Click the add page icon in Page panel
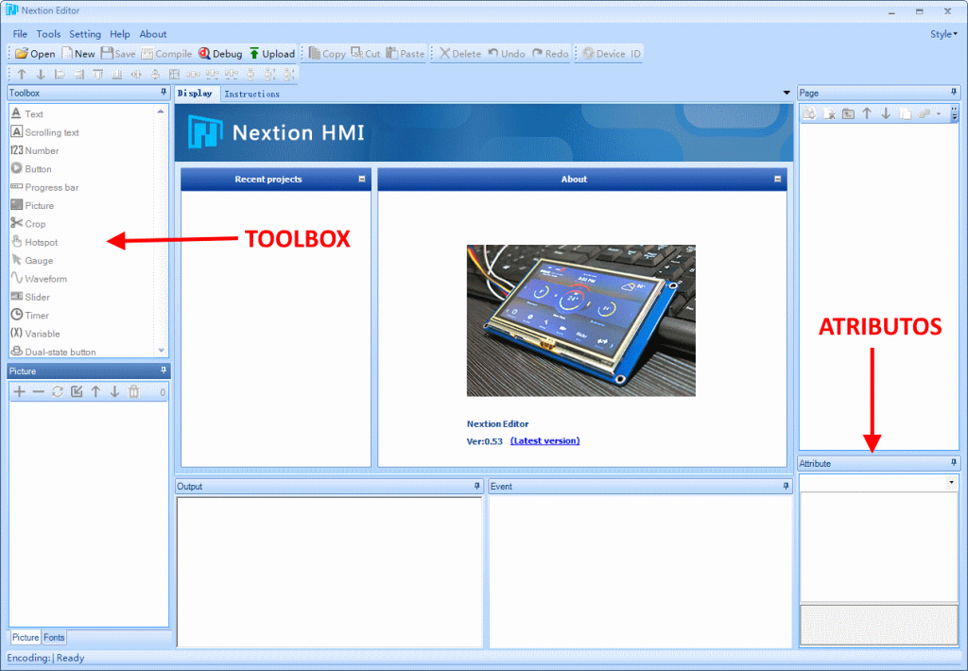968x671 pixels. (810, 113)
